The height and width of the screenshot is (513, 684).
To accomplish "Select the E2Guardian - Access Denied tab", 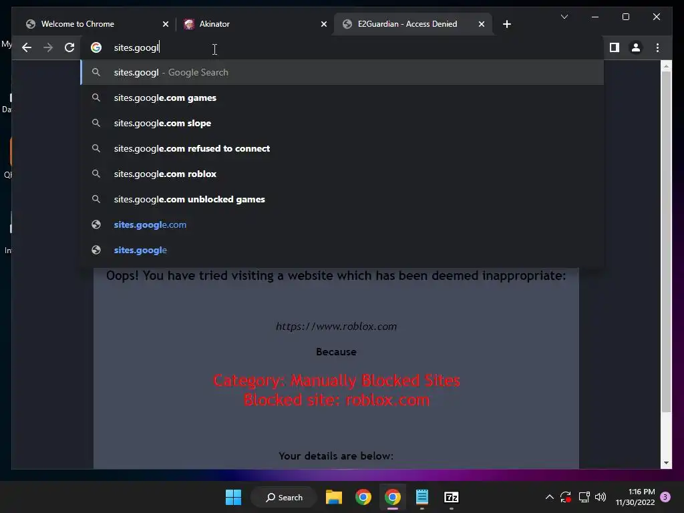I will click(x=412, y=24).
